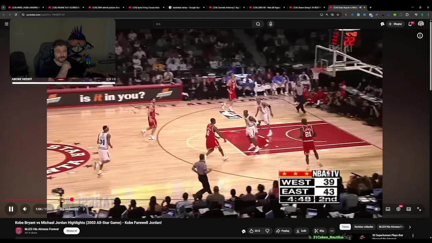This screenshot has width=432, height=243.
Task: Open a new browser tab
Action: tap(371, 7)
